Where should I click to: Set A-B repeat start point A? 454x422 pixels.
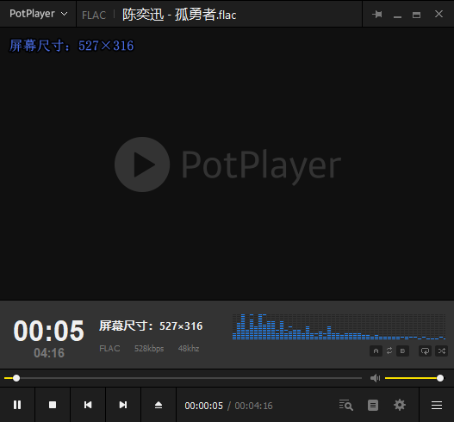(x=376, y=351)
